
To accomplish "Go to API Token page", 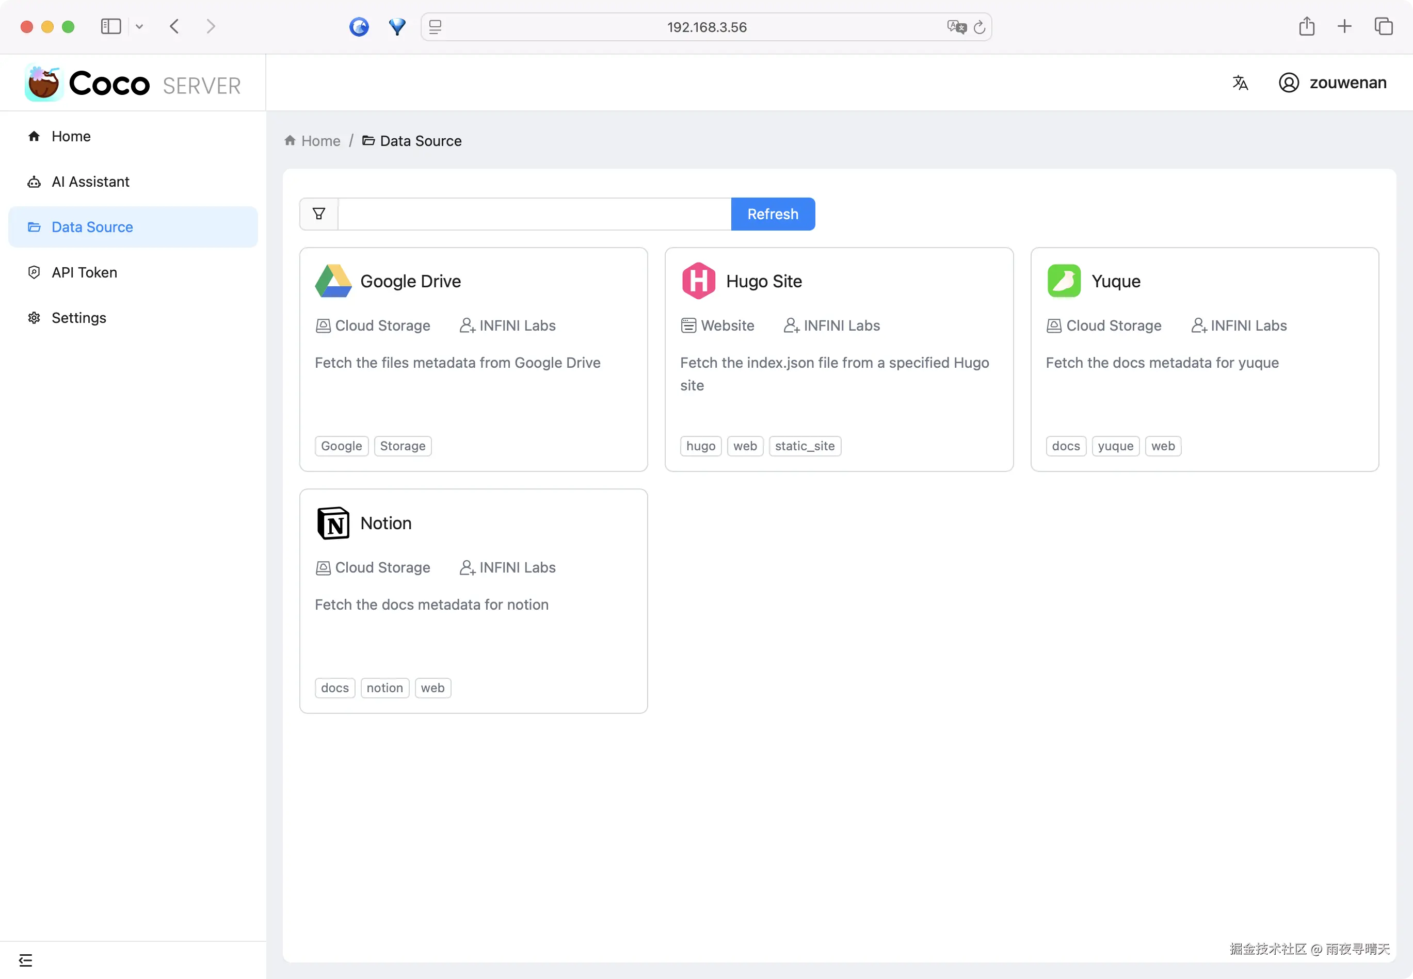I will 84,272.
